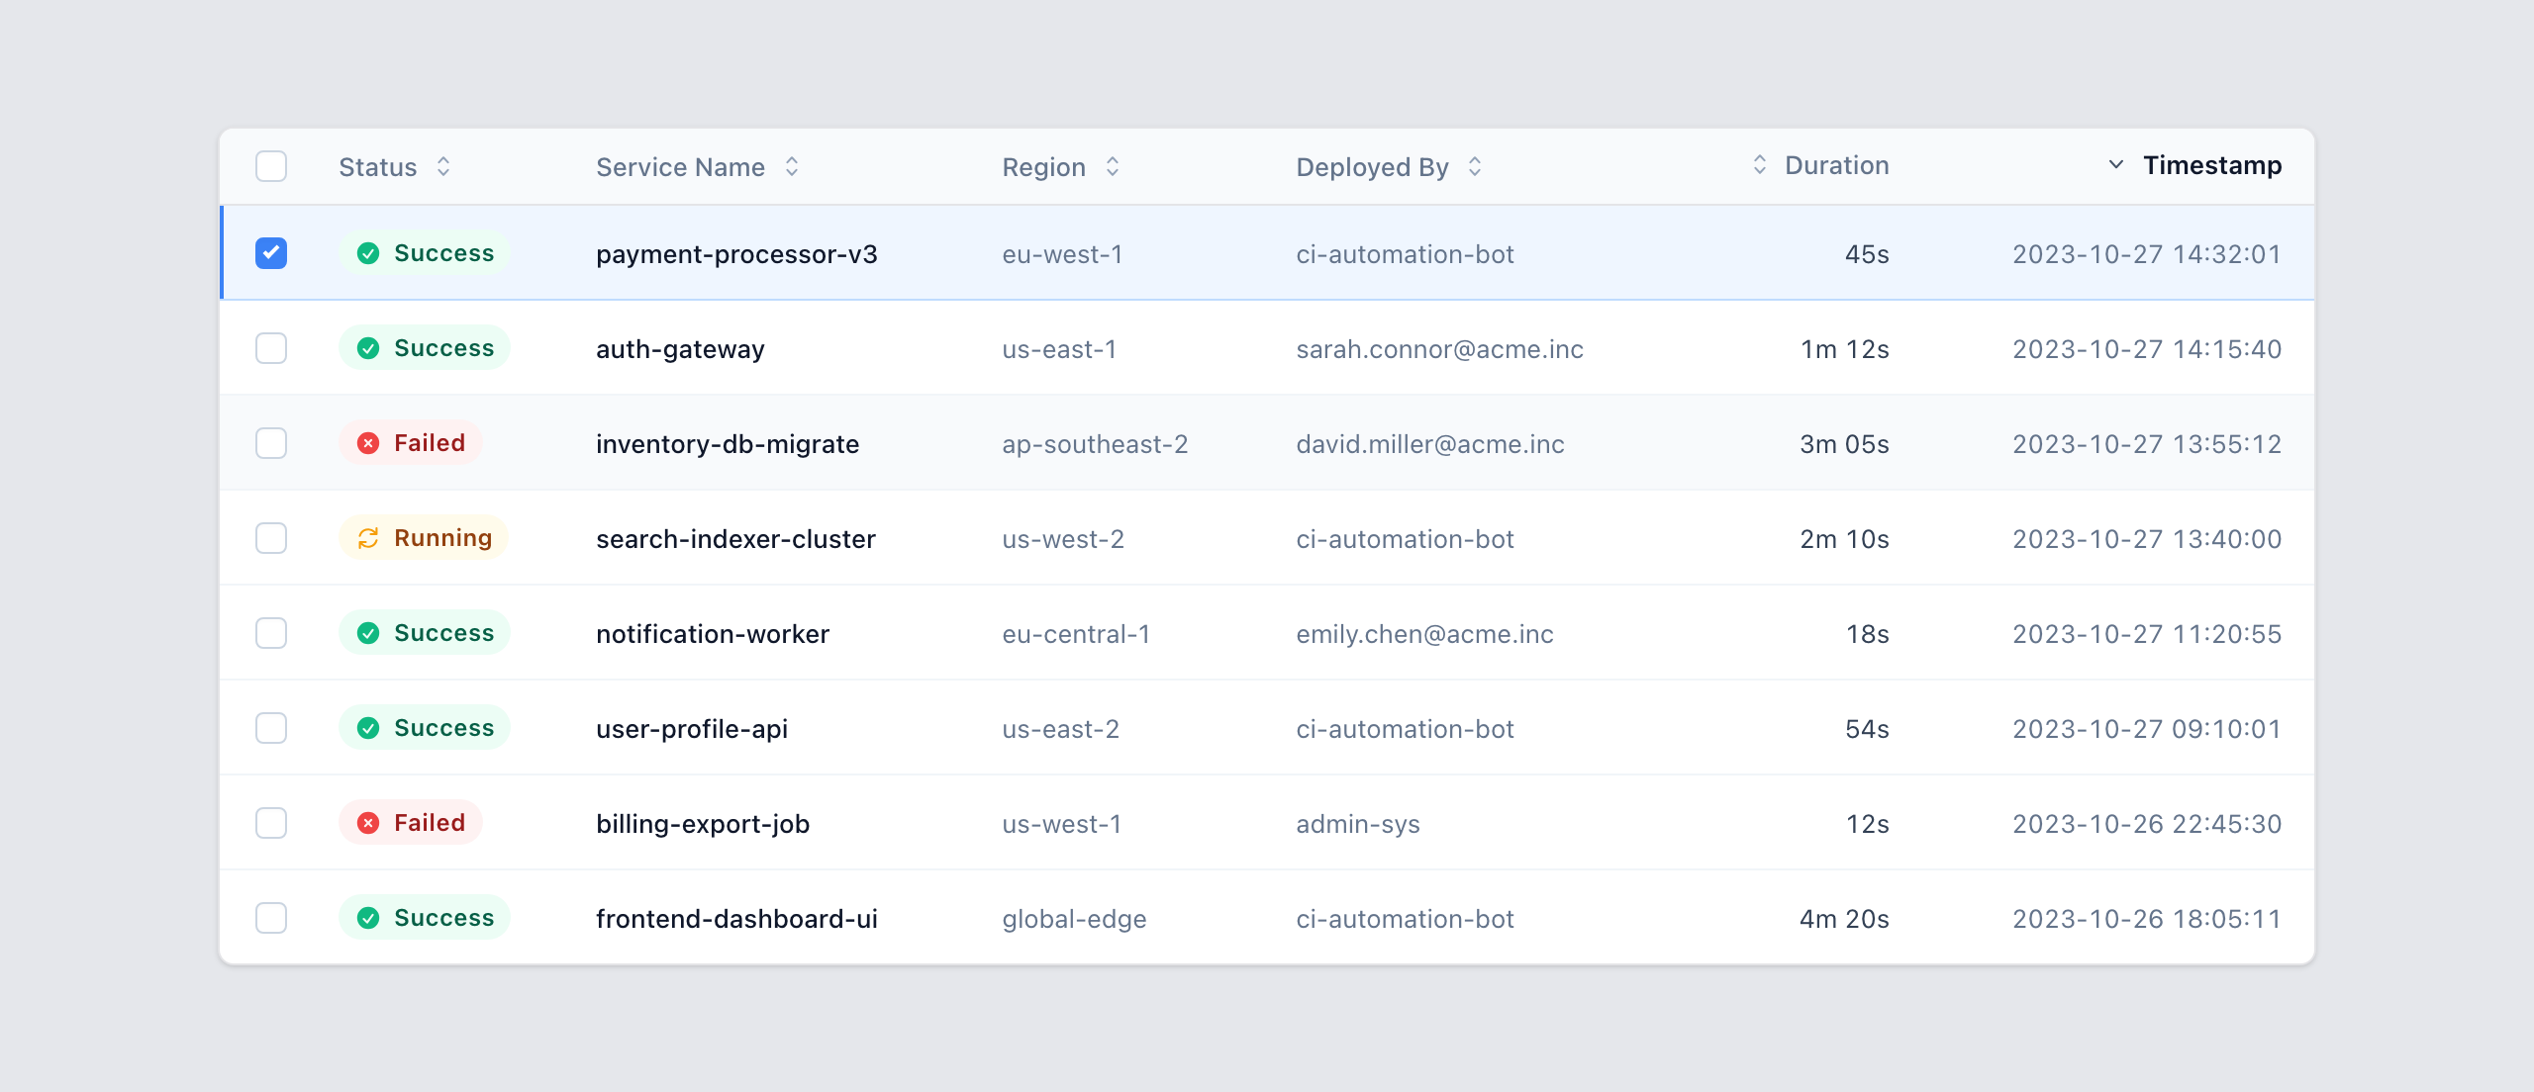This screenshot has width=2534, height=1092.
Task: Click sort arrows icon beside Duration header
Action: coord(1760,164)
